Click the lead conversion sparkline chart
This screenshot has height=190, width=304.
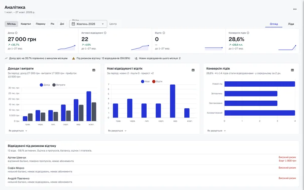[287, 48]
